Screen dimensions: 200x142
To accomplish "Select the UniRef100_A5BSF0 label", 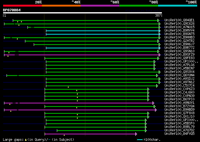I will 179,124.
